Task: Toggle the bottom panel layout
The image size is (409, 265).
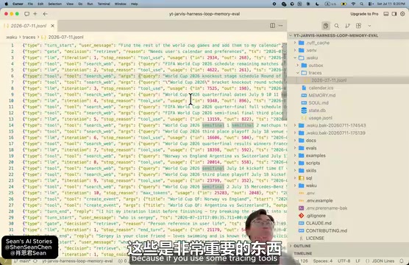Action: [x=386, y=14]
